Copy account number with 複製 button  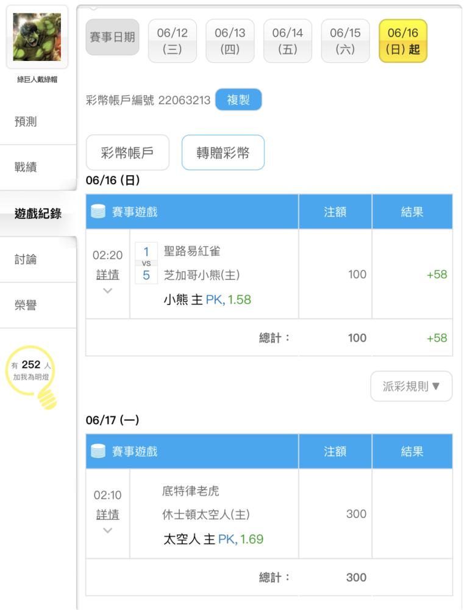pos(238,99)
